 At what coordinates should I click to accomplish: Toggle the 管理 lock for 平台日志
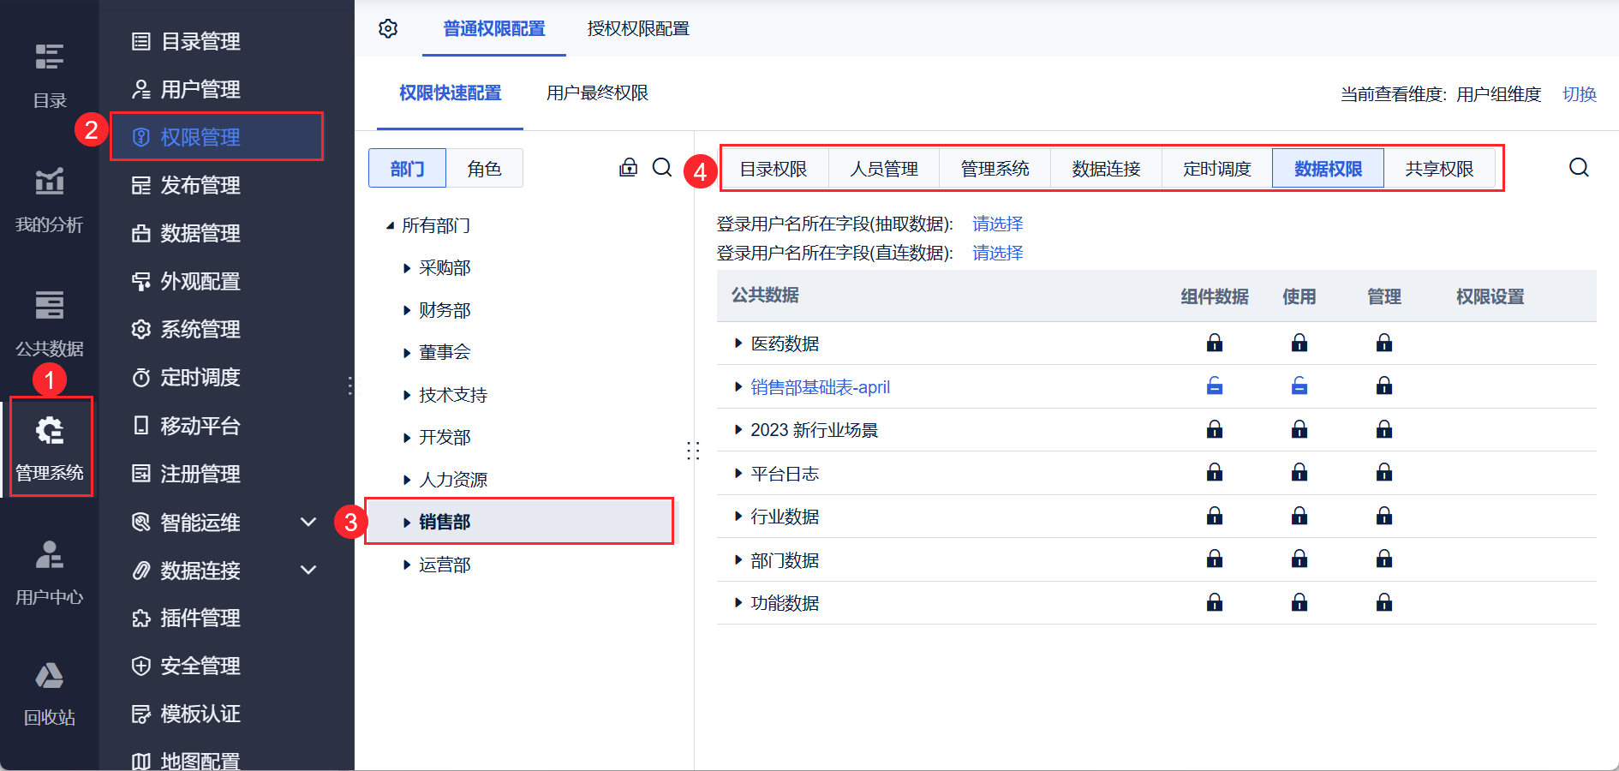1384,473
